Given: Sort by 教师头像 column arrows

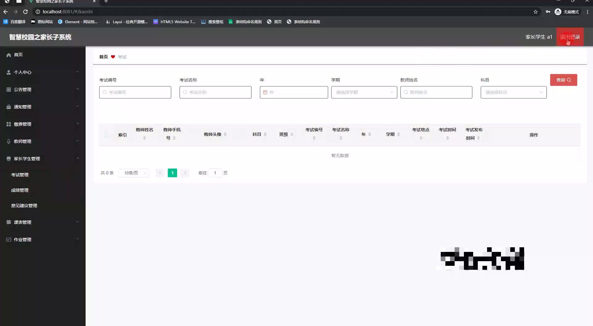Looking at the screenshot, I should (x=225, y=134).
